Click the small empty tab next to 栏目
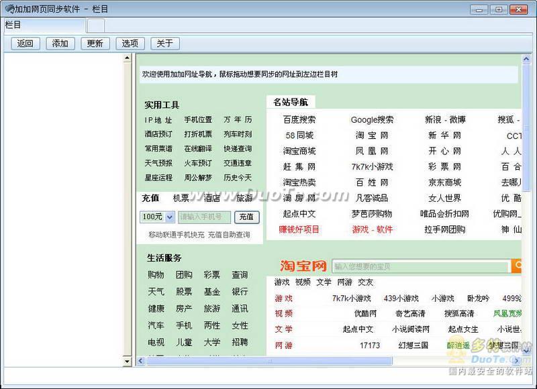The image size is (537, 389). pos(96,26)
